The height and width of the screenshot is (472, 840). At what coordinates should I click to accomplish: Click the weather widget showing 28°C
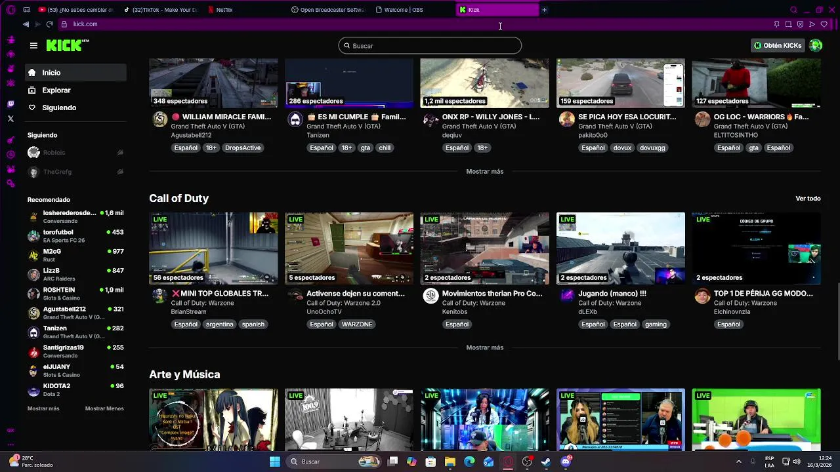tap(30, 462)
